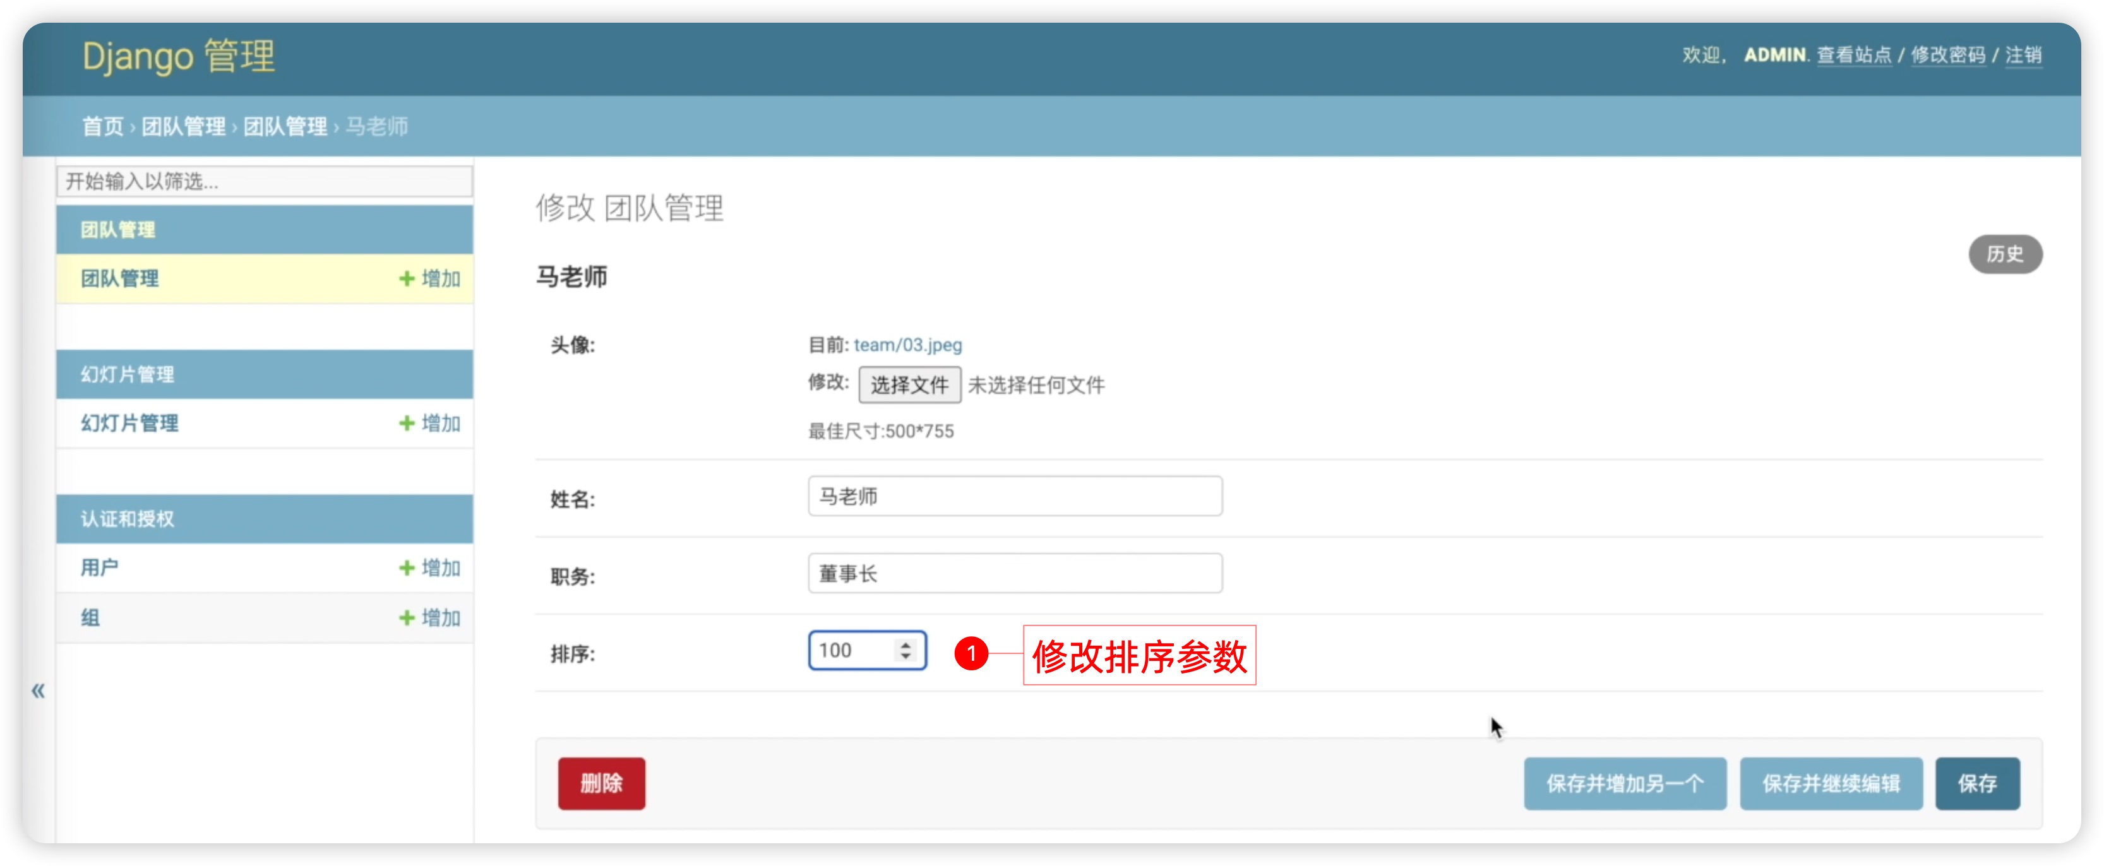This screenshot has height=866, width=2104.
Task: Focus the sidebar filter box 开始输入以筛选
Action: [x=265, y=181]
